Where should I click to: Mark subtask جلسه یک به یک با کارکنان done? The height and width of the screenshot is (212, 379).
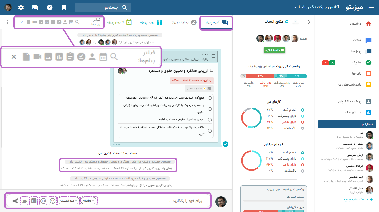tap(210, 109)
